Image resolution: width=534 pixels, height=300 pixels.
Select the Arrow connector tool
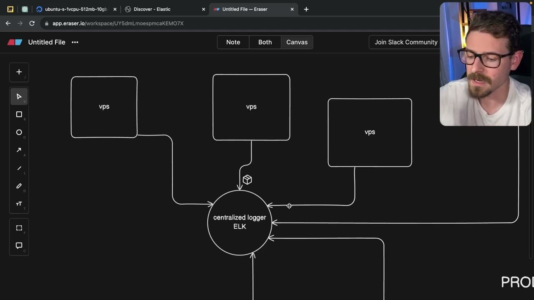(x=19, y=150)
